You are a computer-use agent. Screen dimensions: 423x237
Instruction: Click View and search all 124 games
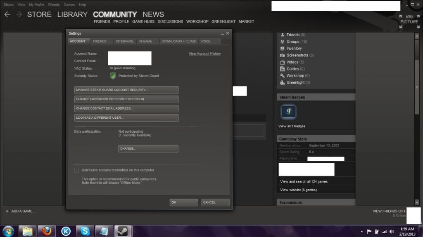[x=304, y=181]
